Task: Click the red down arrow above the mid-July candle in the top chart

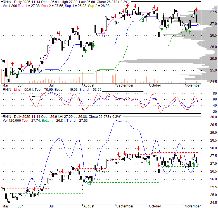Action: pyautogui.click(x=59, y=33)
